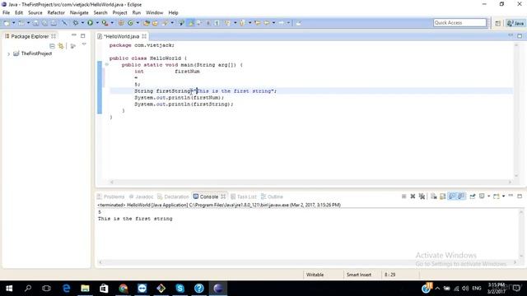Image resolution: width=527 pixels, height=296 pixels.
Task: Toggle Mark Occurrences highlighted toolbar icon
Action: 191,23
